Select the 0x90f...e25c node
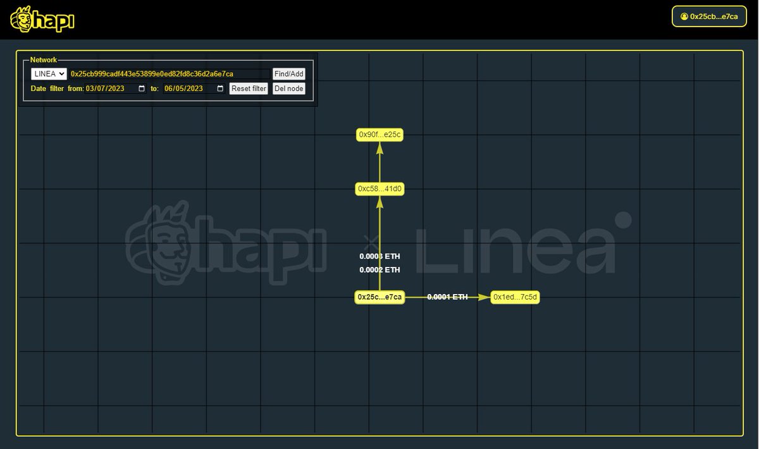759x449 pixels. pos(379,135)
